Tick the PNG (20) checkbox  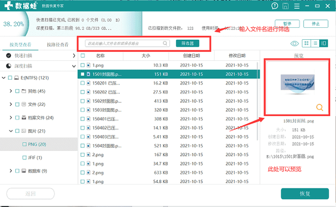[25, 144]
